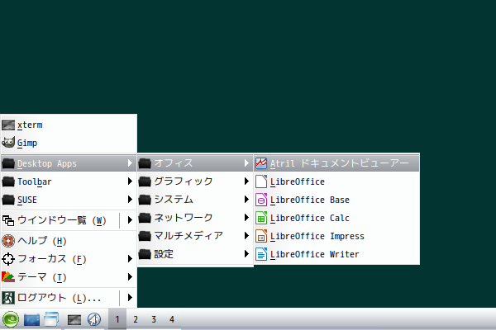Click the ウインドウ一覧 windows icon
Viewport: 496px width, 330px height.
[x=8, y=220]
